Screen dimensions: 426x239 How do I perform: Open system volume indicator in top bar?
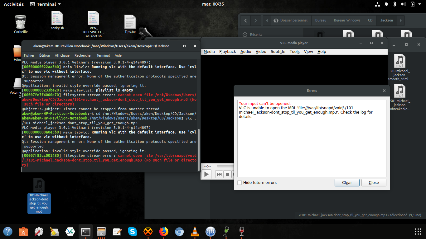[403, 4]
